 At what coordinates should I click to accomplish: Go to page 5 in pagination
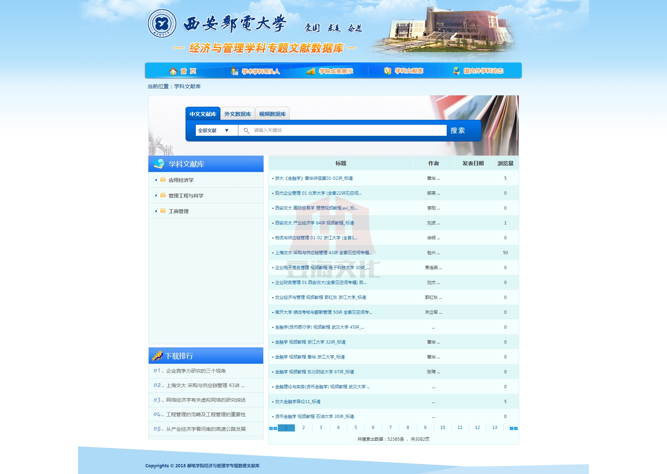[355, 428]
